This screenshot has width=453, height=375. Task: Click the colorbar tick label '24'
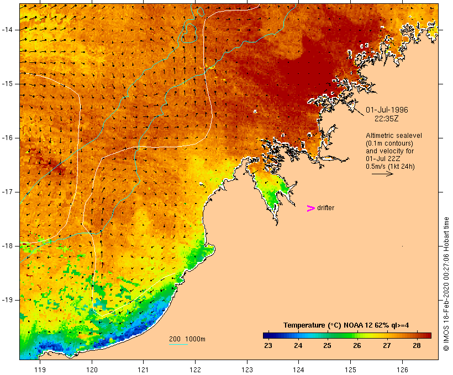(298, 346)
